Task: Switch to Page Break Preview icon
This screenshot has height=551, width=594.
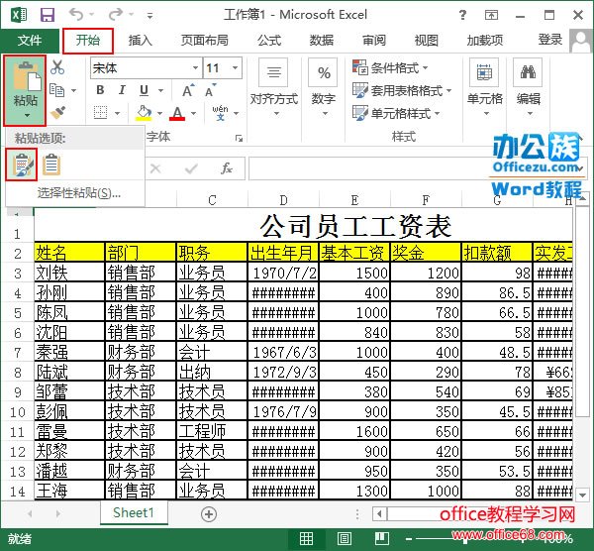Action: 382,538
